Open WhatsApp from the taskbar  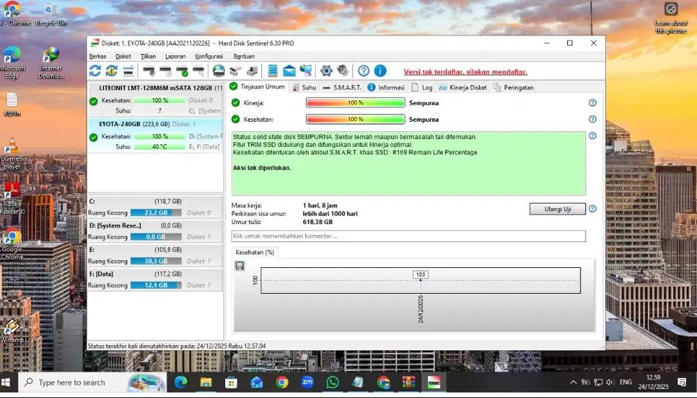pyautogui.click(x=332, y=382)
